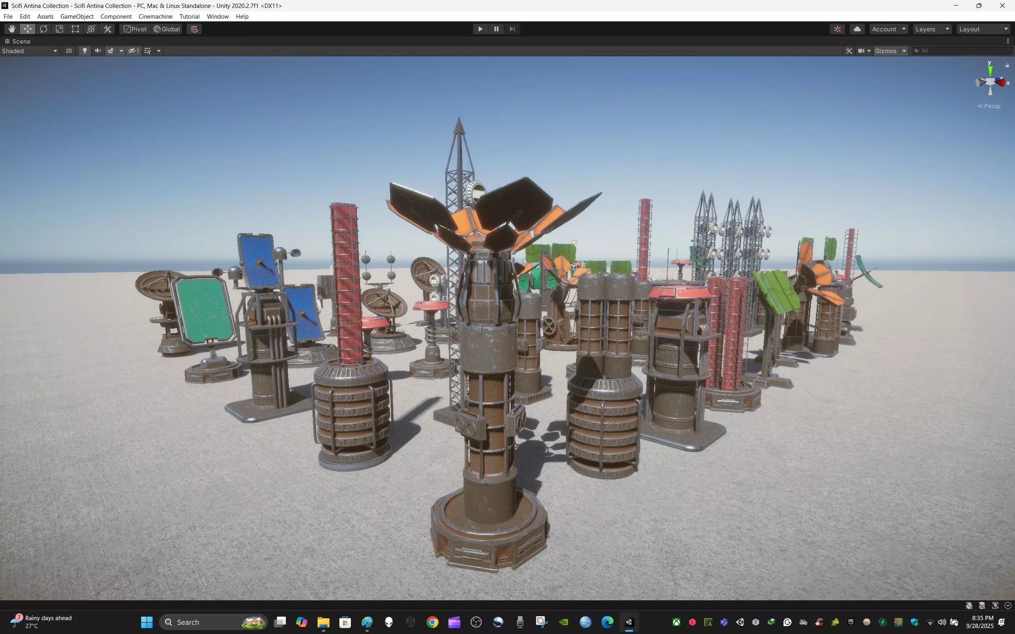
Task: Select the Rect Transform tool
Action: point(75,29)
